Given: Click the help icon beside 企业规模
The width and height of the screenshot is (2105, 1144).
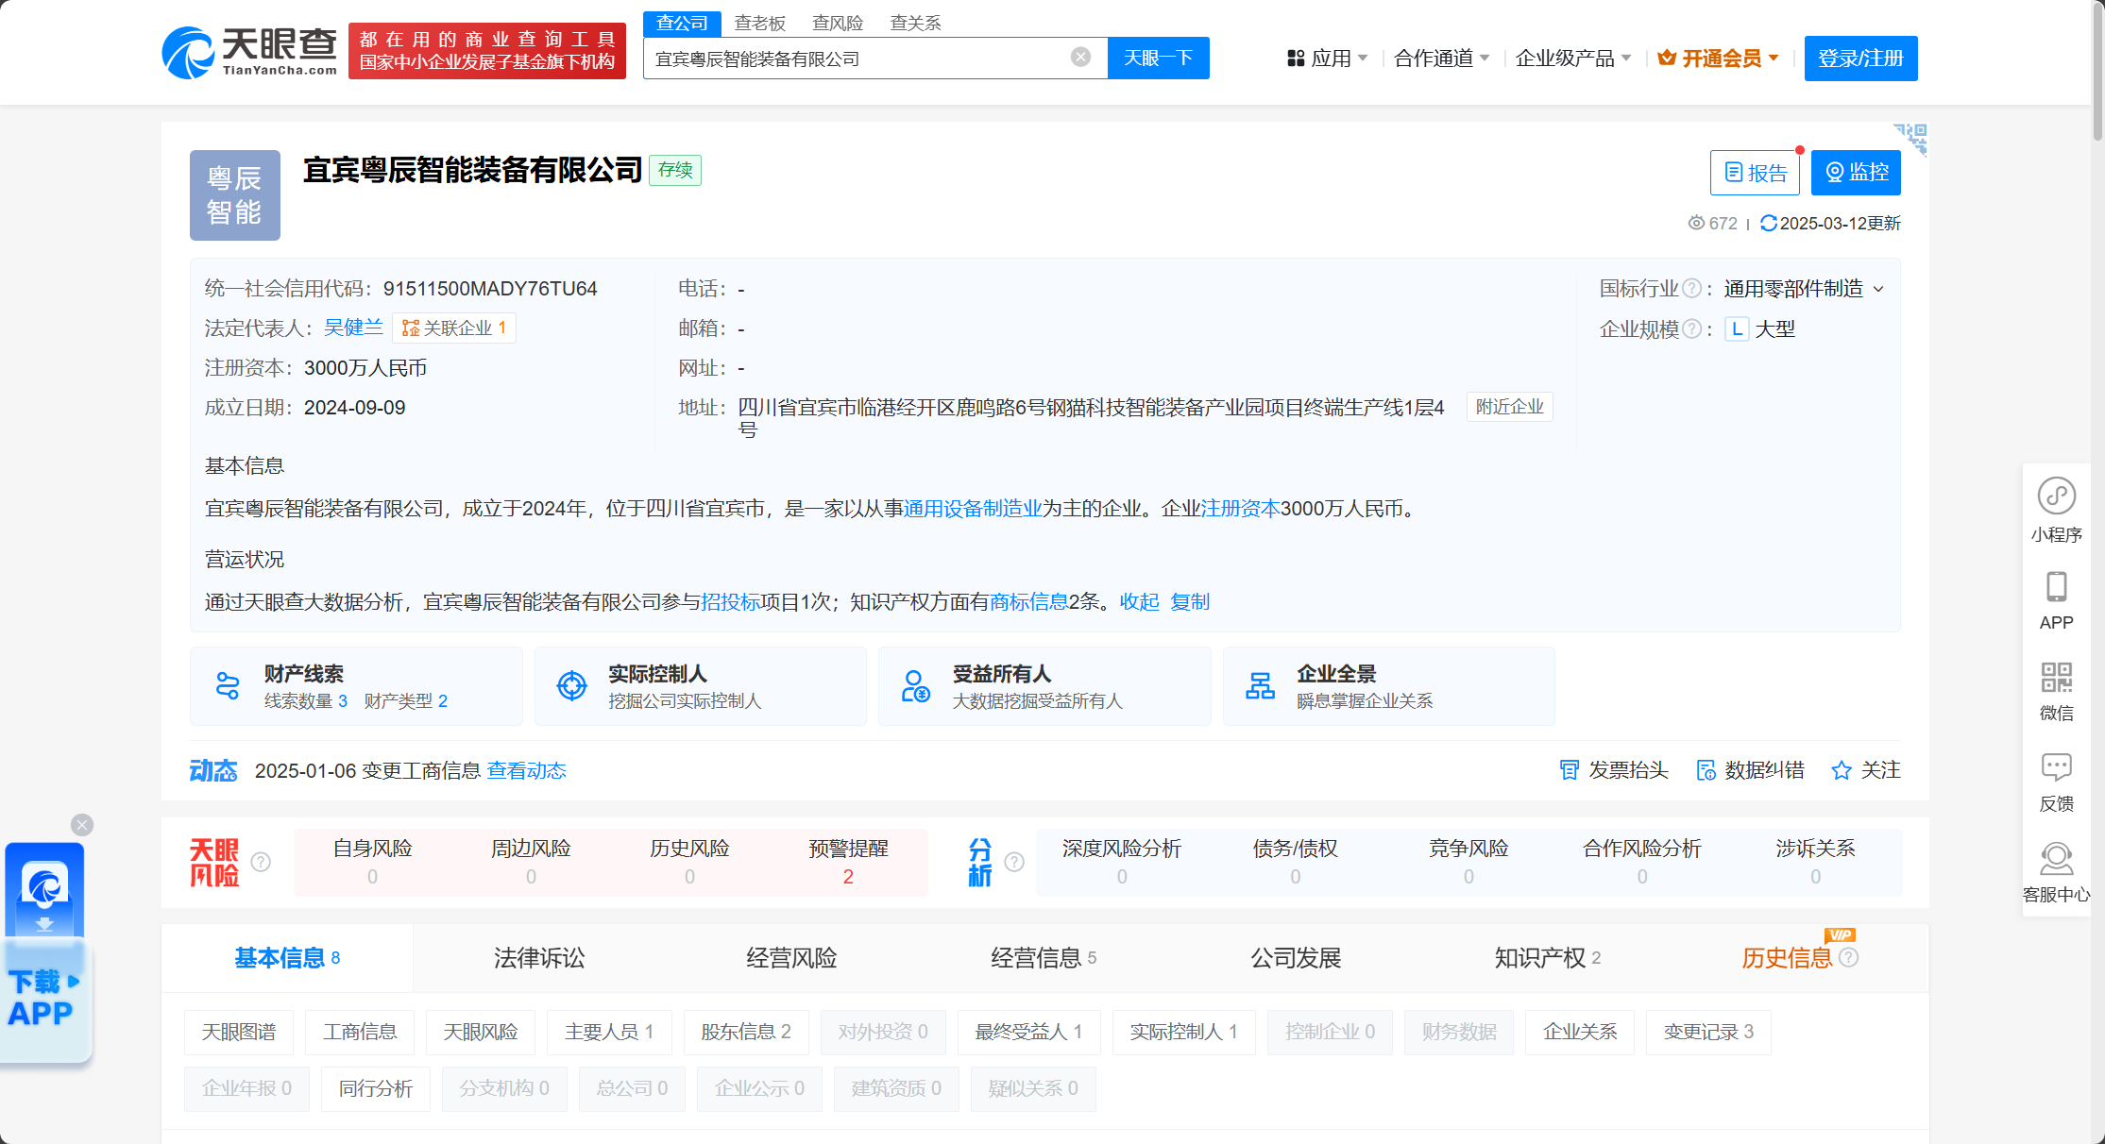Looking at the screenshot, I should [x=1692, y=329].
